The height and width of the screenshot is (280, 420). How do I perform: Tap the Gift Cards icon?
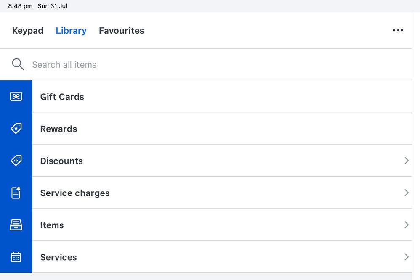tap(16, 97)
